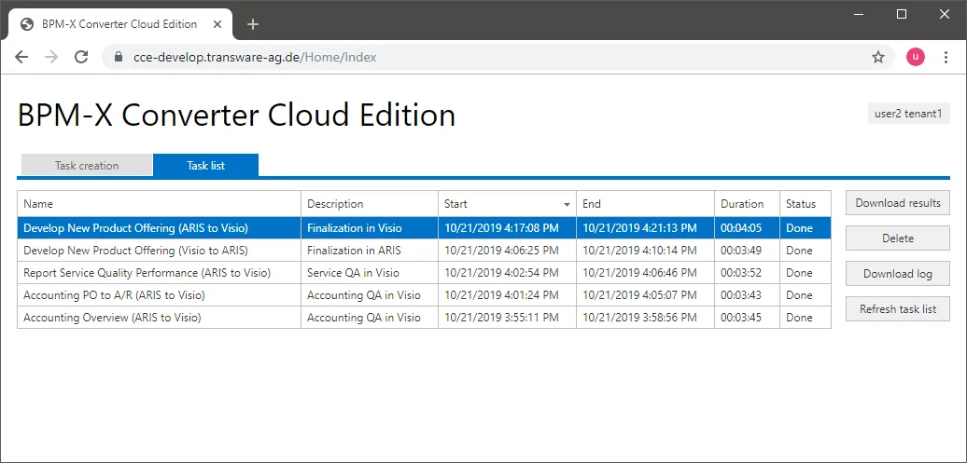Viewport: 967px width, 463px height.
Task: Click the Delete button
Action: pos(897,238)
